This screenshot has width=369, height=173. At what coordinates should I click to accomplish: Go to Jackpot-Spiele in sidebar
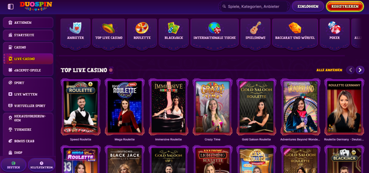(28, 70)
